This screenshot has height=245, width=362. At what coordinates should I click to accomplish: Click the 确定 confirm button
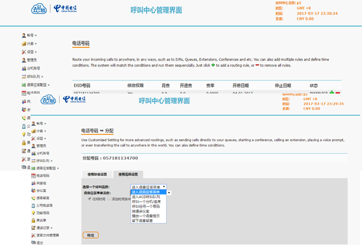(91, 235)
